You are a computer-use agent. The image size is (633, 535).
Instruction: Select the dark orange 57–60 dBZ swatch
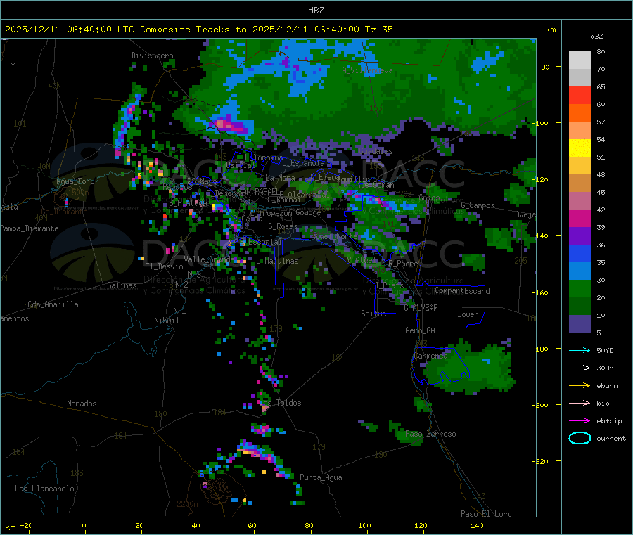pos(580,113)
